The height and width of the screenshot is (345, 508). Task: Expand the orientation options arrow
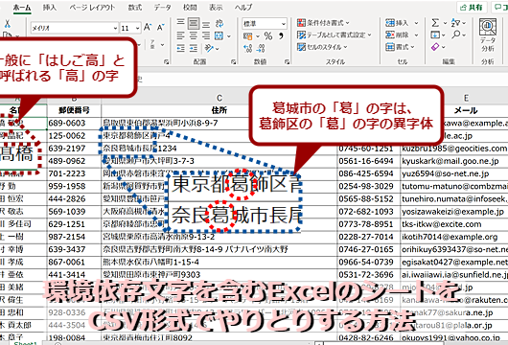pyautogui.click(x=217, y=49)
